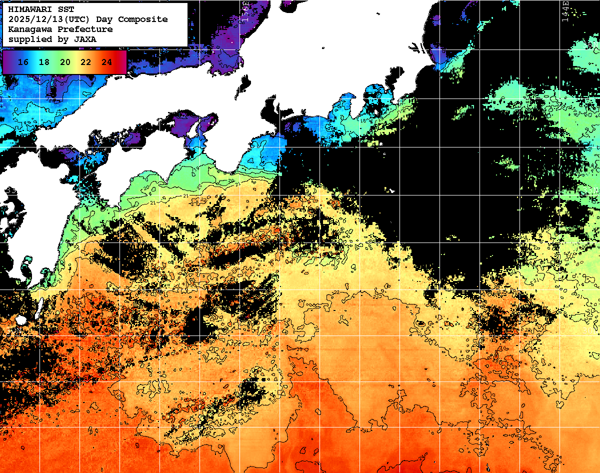Click the supplied by JAXA credit
The height and width of the screenshot is (473, 600).
(52, 38)
